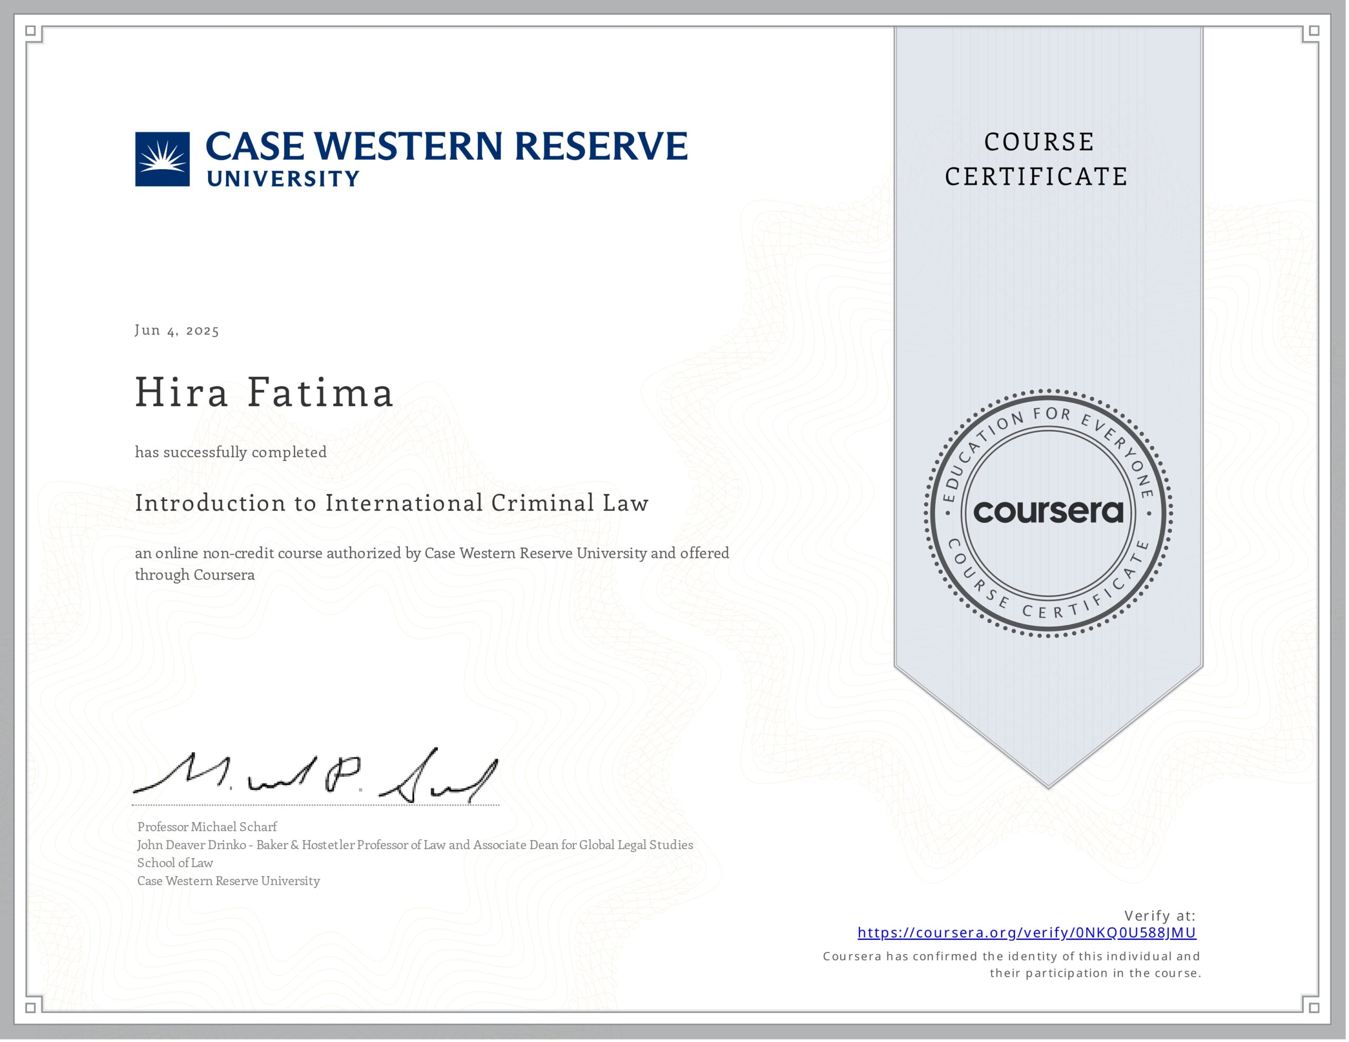Screen dimensions: 1349x1042
Task: Click the bottom-right corner ornament square
Action: 1314,1007
